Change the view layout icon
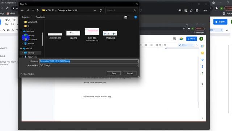 [x=126, y=17]
